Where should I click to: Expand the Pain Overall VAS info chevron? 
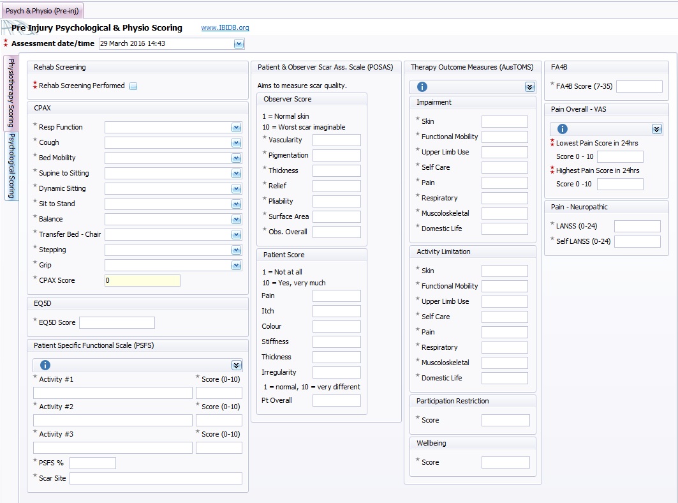pos(656,129)
